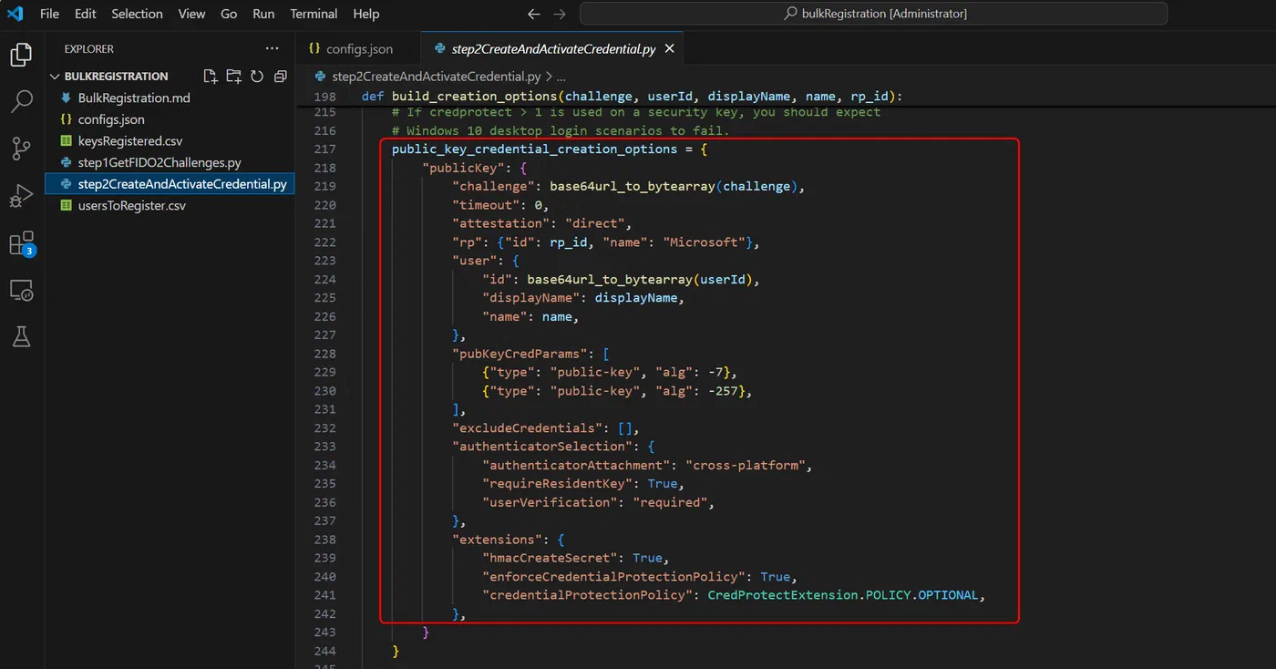
Task: Open the Edit menu
Action: pyautogui.click(x=86, y=14)
